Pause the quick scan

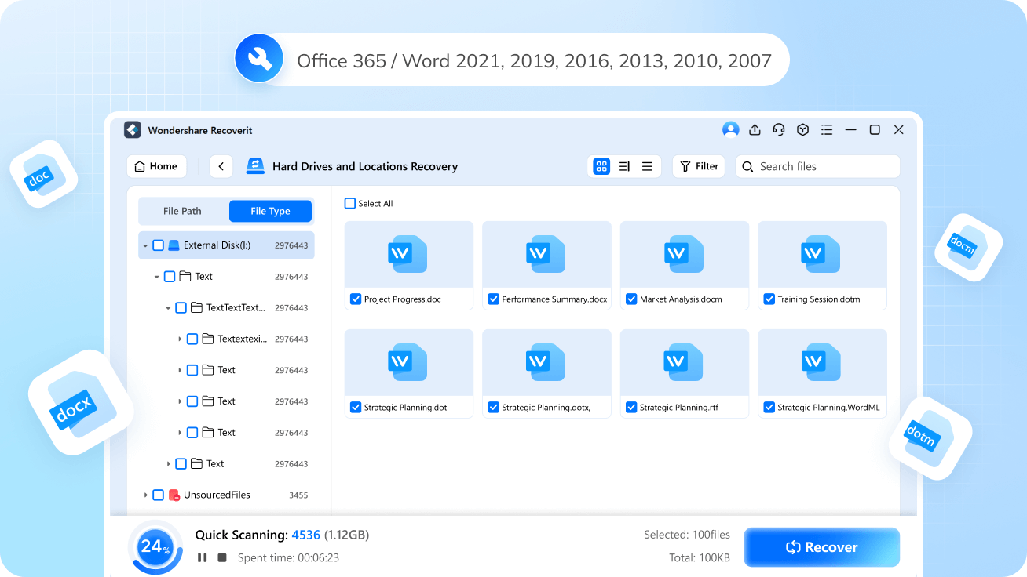[x=203, y=557]
